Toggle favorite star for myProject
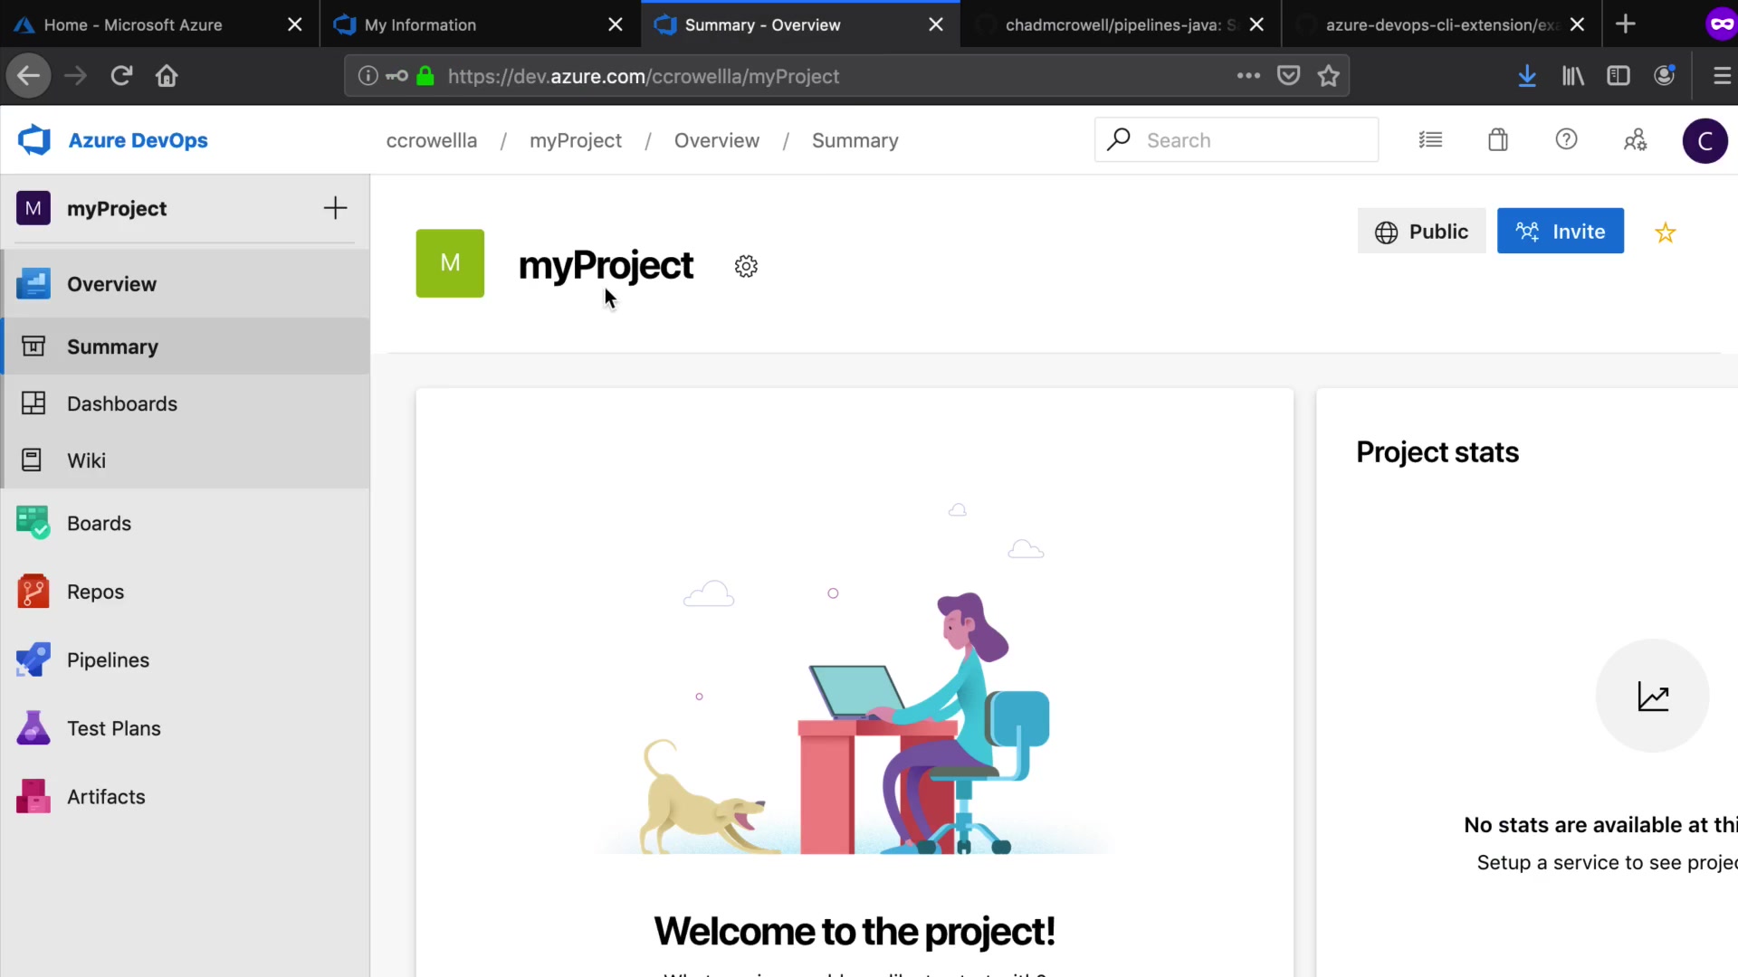The width and height of the screenshot is (1738, 977). coord(1666,232)
